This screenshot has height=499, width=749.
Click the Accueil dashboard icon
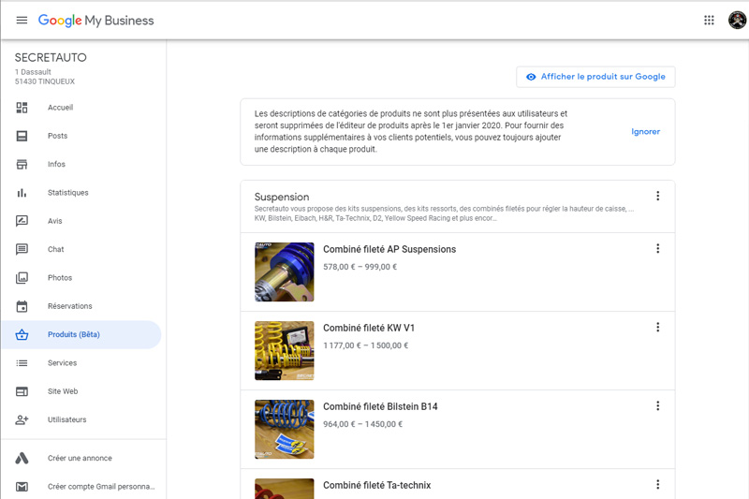click(22, 108)
